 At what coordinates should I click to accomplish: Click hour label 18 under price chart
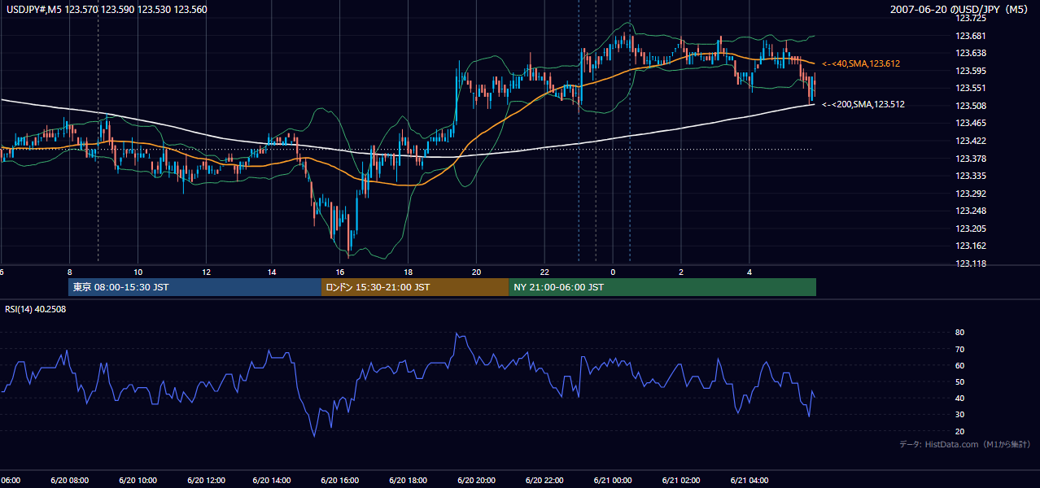coord(409,272)
